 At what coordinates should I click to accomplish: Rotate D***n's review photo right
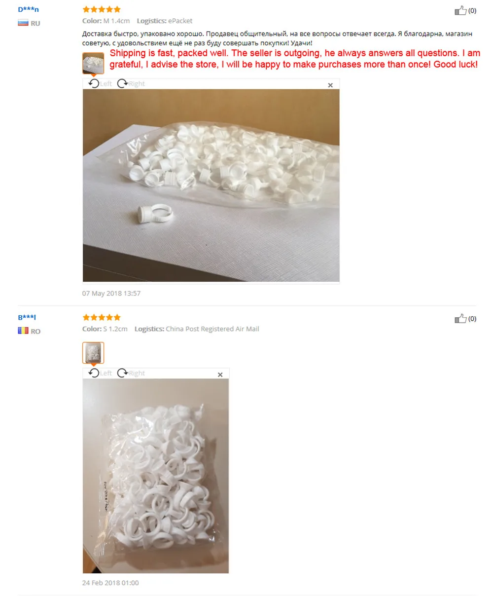click(131, 83)
